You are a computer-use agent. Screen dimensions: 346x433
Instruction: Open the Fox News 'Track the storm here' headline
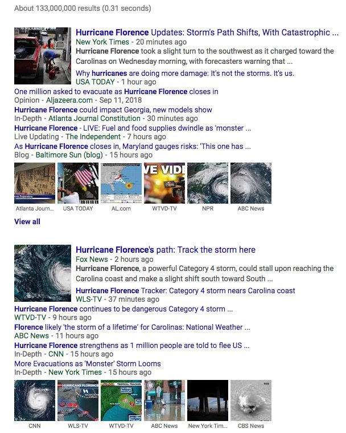point(166,250)
